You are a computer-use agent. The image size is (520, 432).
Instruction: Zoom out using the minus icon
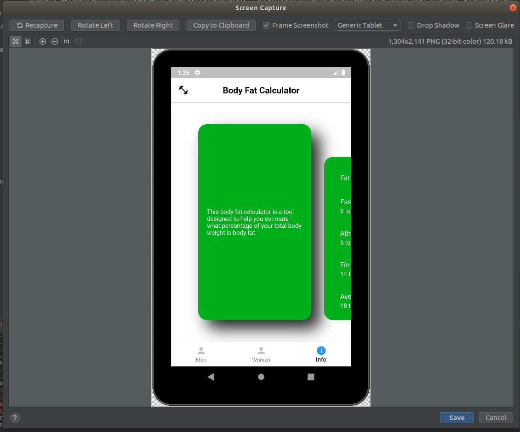[54, 41]
